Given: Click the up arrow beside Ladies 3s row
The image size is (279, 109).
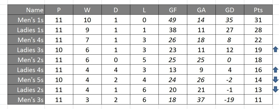Looking at the screenshot, I should click(276, 49).
